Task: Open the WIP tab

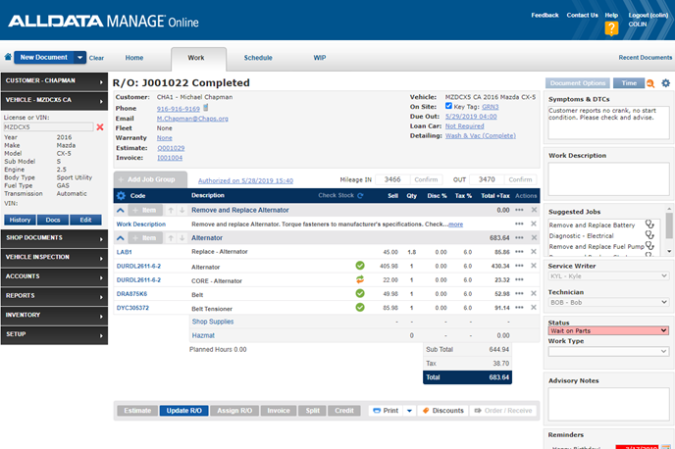Action: [x=319, y=58]
